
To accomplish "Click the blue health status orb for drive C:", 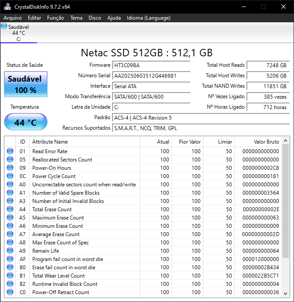I will coord(4,26).
